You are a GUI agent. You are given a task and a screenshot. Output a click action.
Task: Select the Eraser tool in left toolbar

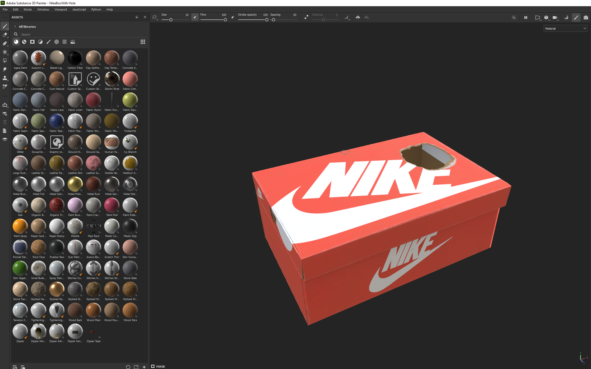pyautogui.click(x=5, y=35)
